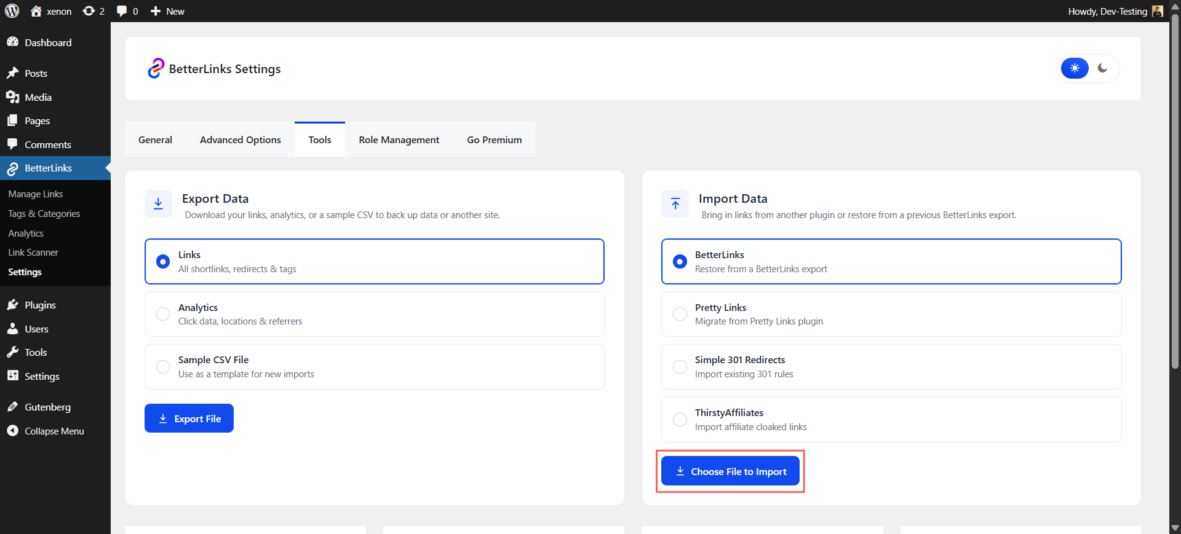Open the Dashboard menu link
Image resolution: width=1181 pixels, height=534 pixels.
[48, 42]
